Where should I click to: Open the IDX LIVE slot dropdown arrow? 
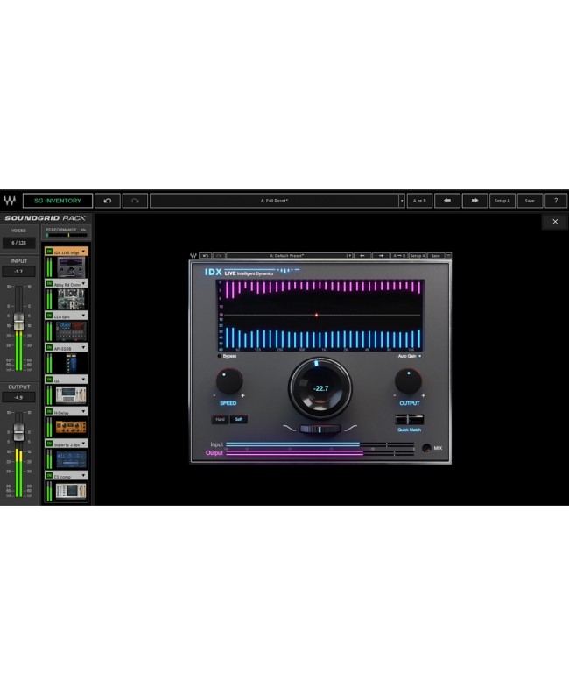coord(83,252)
